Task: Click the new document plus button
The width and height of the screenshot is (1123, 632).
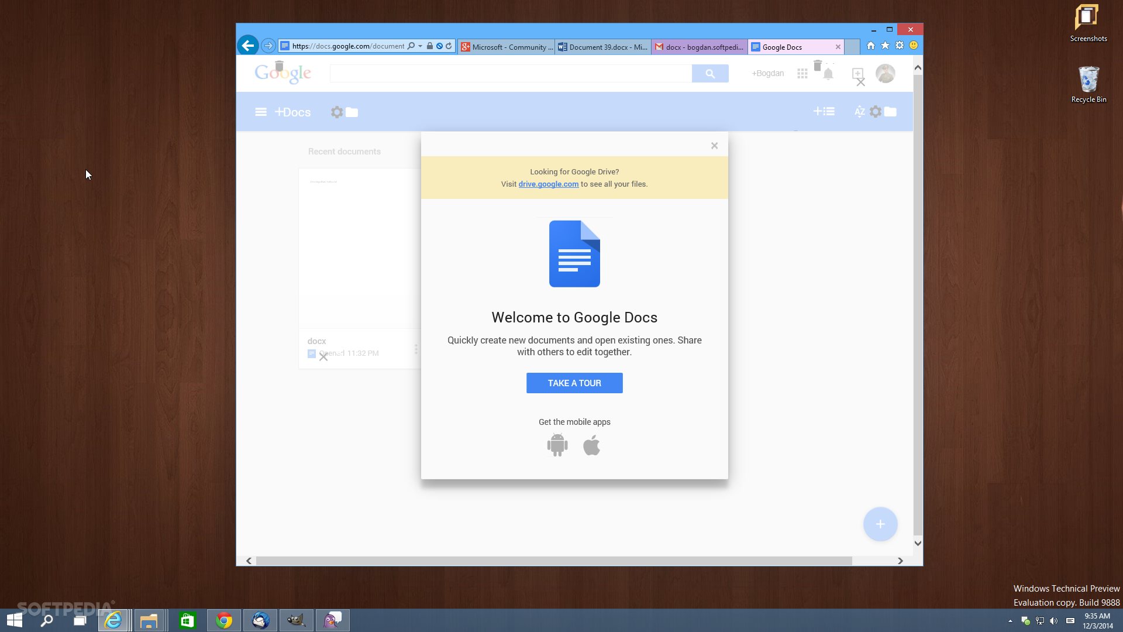Action: coord(880,524)
